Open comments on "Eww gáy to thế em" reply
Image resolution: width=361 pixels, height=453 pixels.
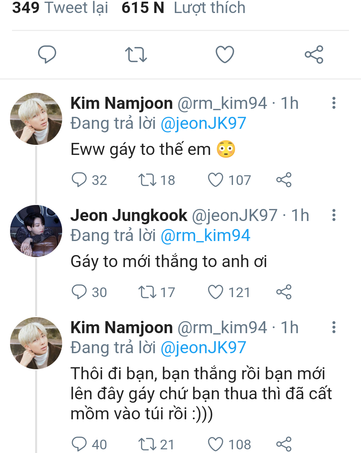tap(79, 180)
